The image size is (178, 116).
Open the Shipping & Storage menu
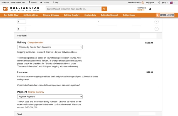tap(51, 15)
